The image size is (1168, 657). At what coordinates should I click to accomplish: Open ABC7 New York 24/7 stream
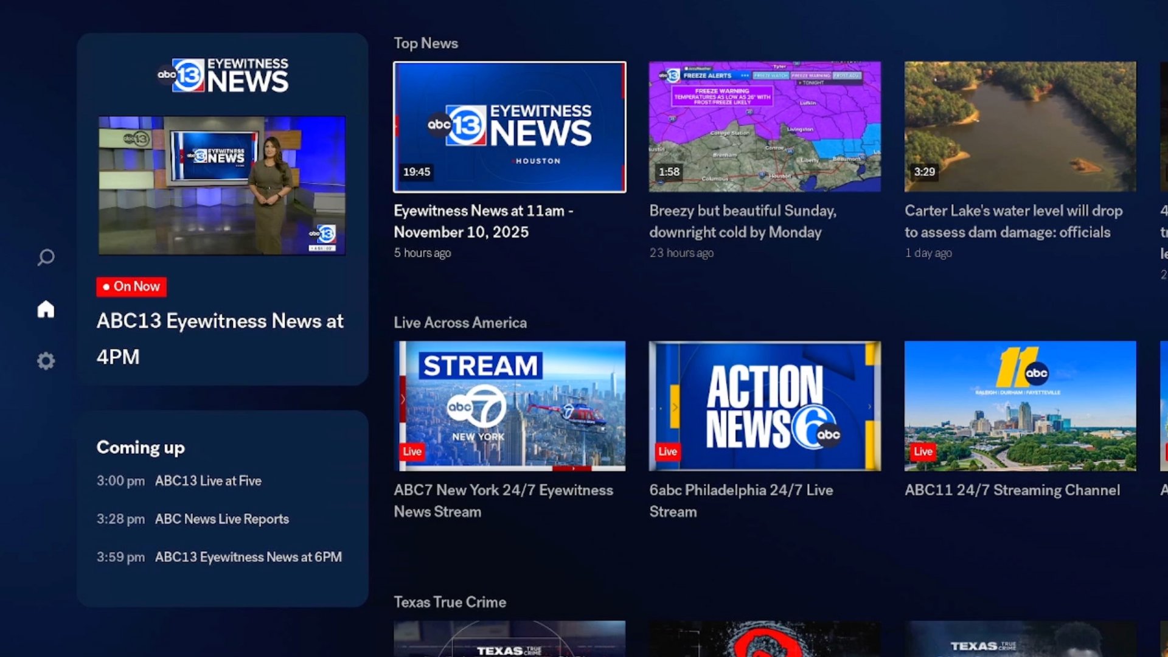click(509, 406)
